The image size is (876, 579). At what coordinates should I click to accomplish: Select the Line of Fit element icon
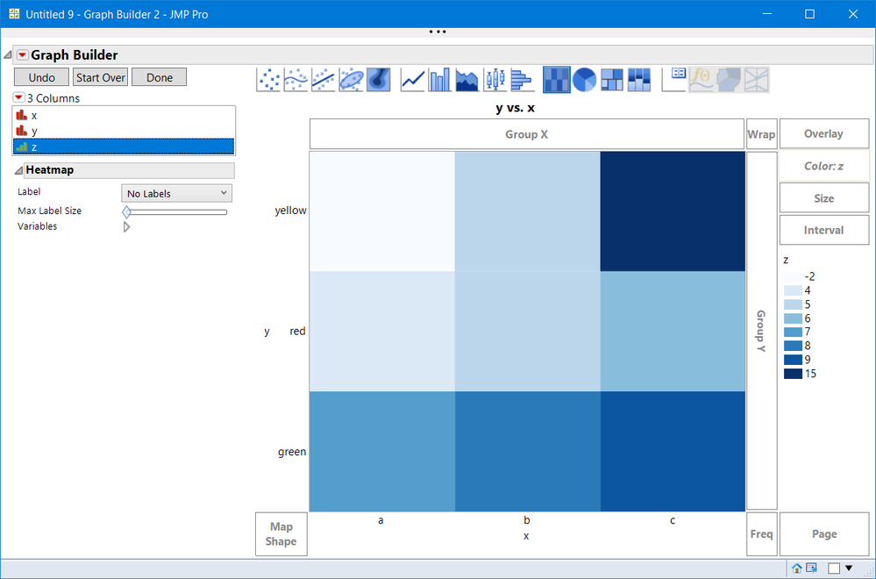(323, 79)
